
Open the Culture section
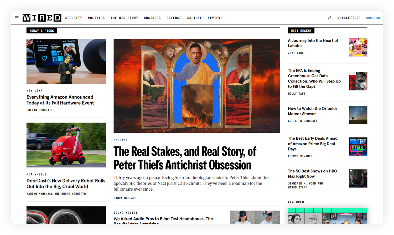point(195,18)
